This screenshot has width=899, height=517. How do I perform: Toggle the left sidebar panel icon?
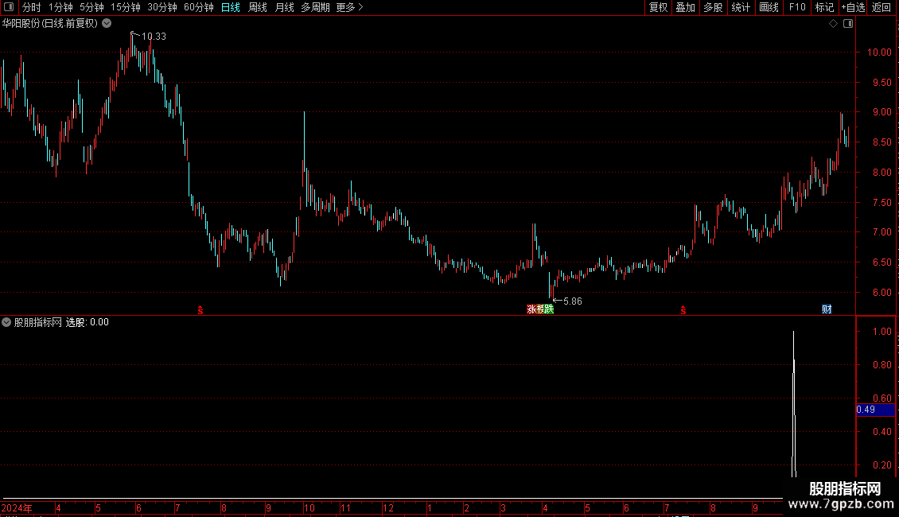click(9, 7)
